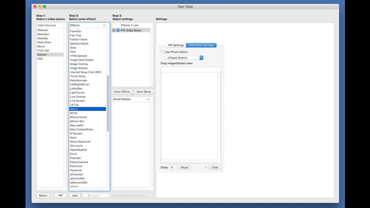Open the small dropdown arrow beside Clear
The image size is (370, 208).
[206, 168]
